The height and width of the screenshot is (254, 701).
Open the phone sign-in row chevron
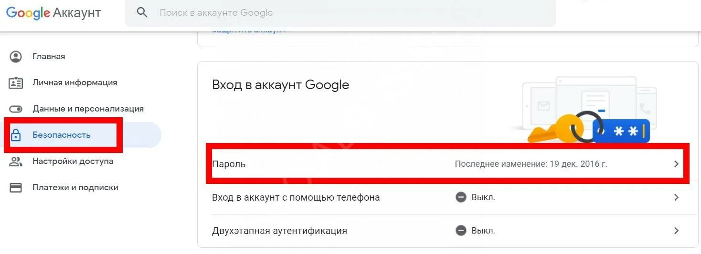pyautogui.click(x=676, y=197)
